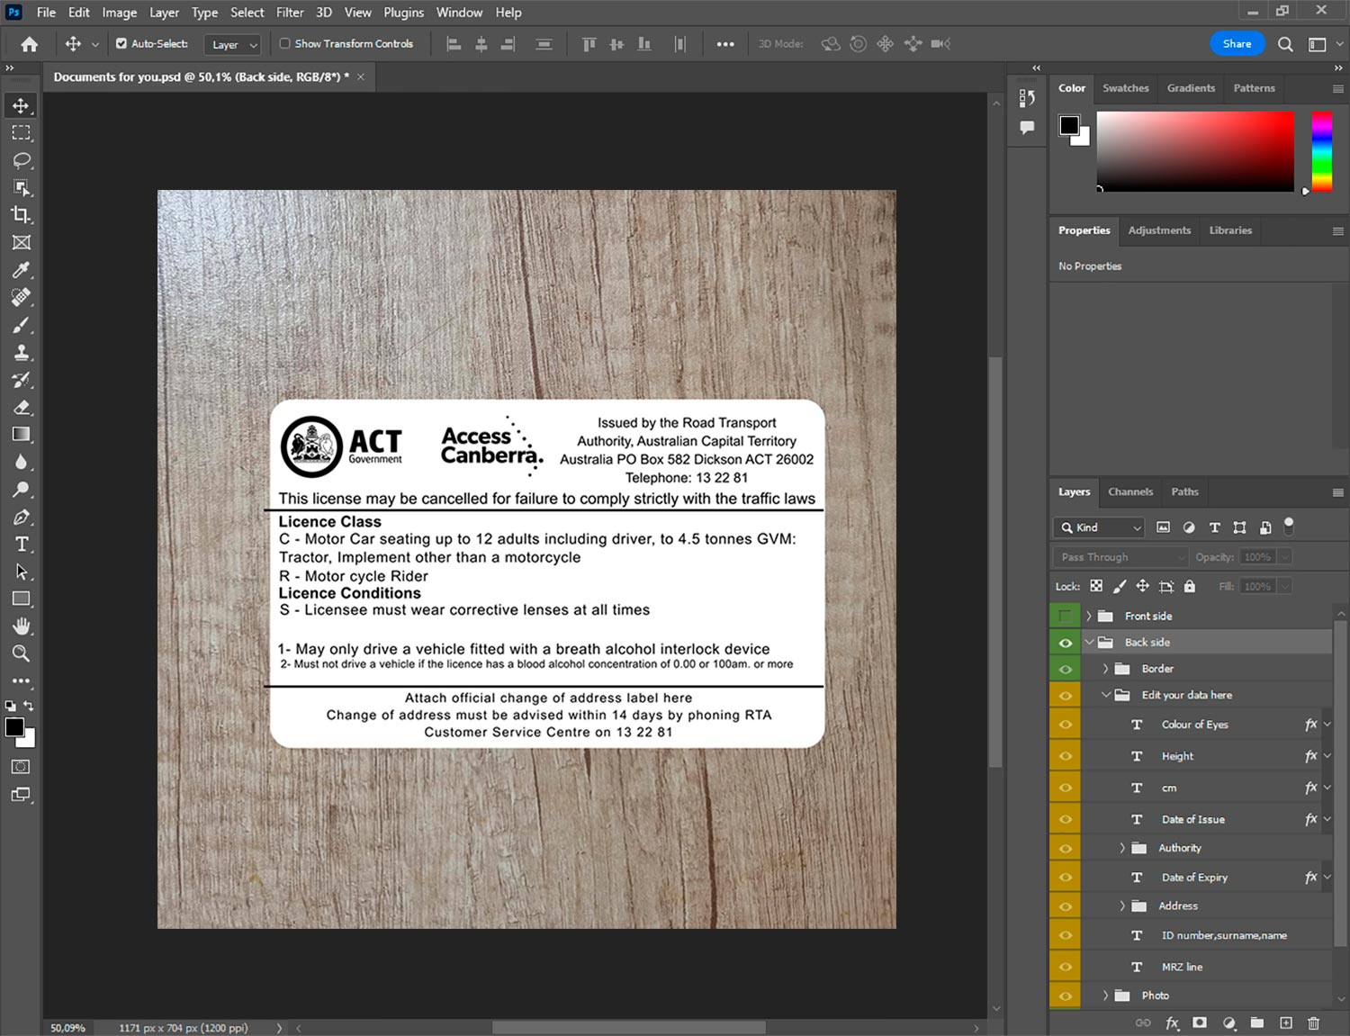Open the Pass Through blend mode dropdown
Screen dimensions: 1350x1036
coord(1120,557)
